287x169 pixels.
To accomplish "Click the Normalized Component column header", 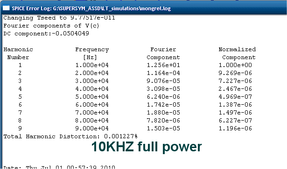I will 237,53.
